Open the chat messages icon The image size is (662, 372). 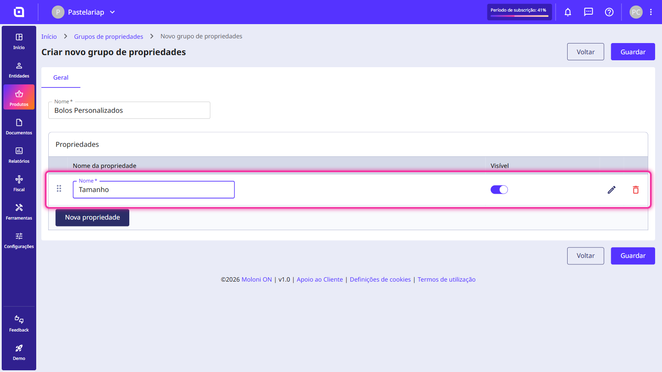[x=589, y=12]
